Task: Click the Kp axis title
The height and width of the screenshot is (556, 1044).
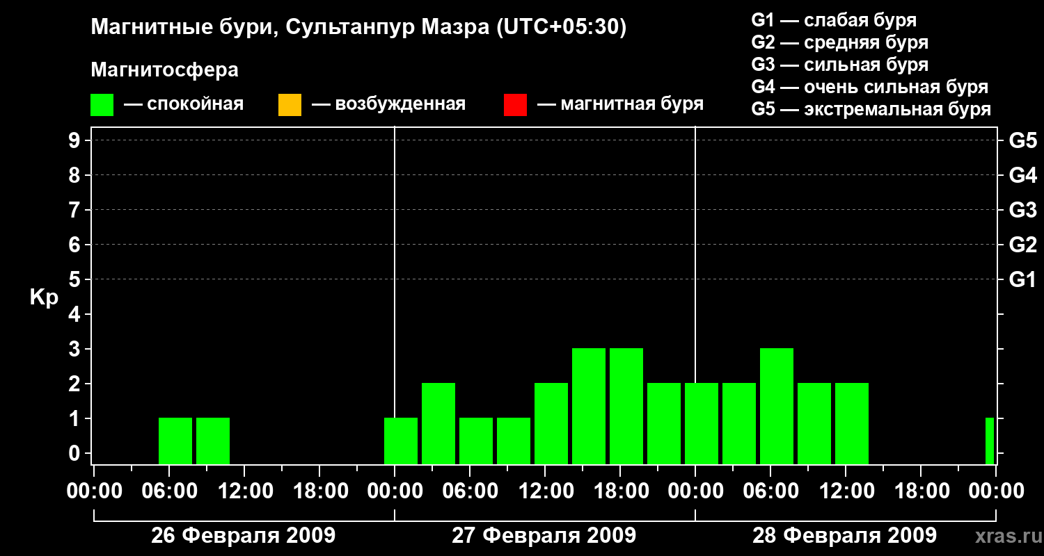Action: coord(44,297)
